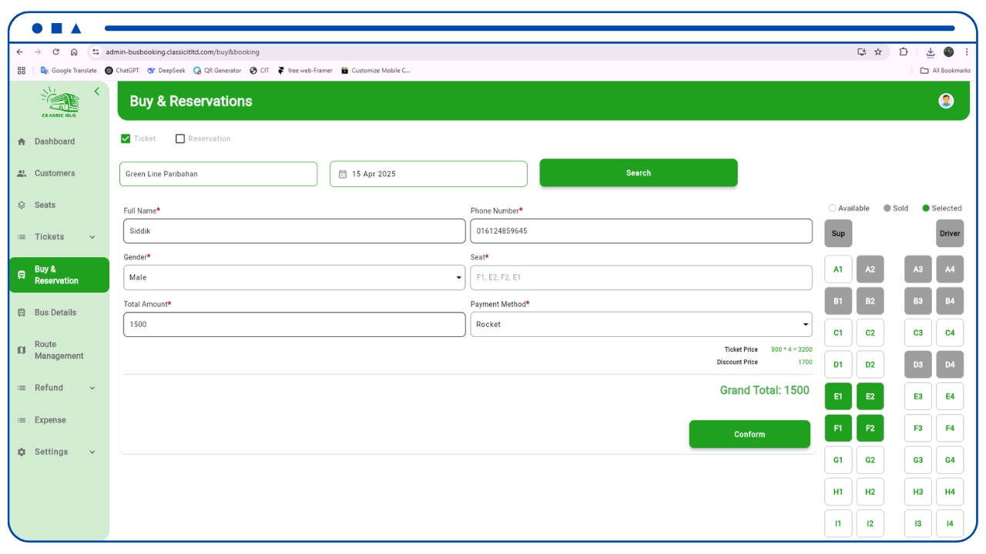Expand the Refund sidebar menu
The width and height of the screenshot is (986, 554).
(49, 388)
